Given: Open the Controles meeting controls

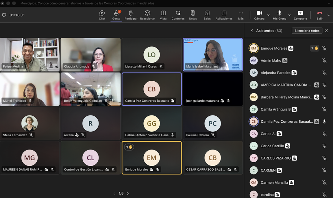Looking at the screenshot, I should coord(178,15).
